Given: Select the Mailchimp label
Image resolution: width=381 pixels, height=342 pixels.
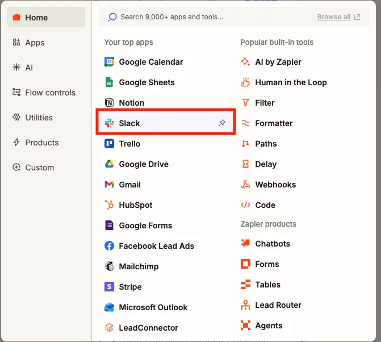Looking at the screenshot, I should (139, 266).
